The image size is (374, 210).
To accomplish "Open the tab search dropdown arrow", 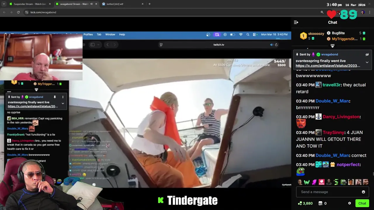I will point(4,4).
